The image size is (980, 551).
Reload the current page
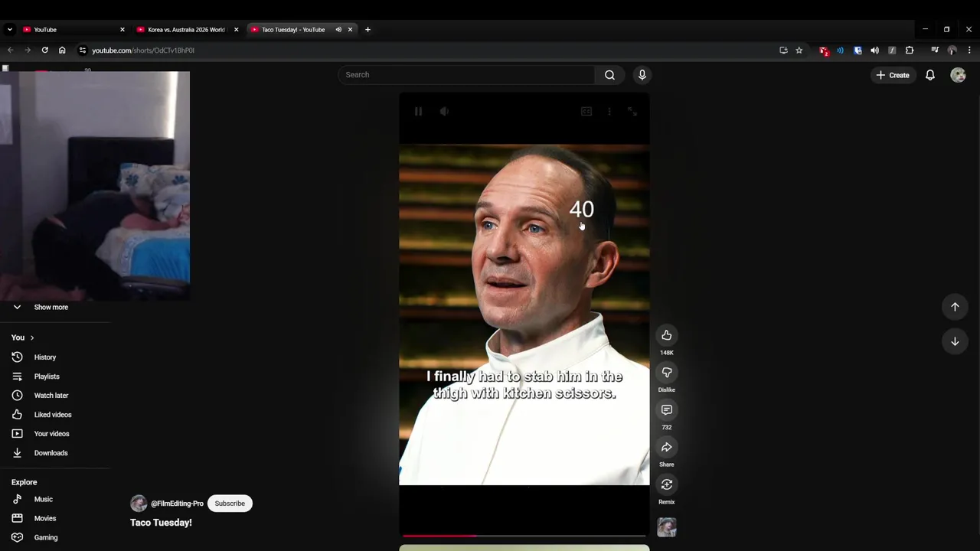coord(44,51)
